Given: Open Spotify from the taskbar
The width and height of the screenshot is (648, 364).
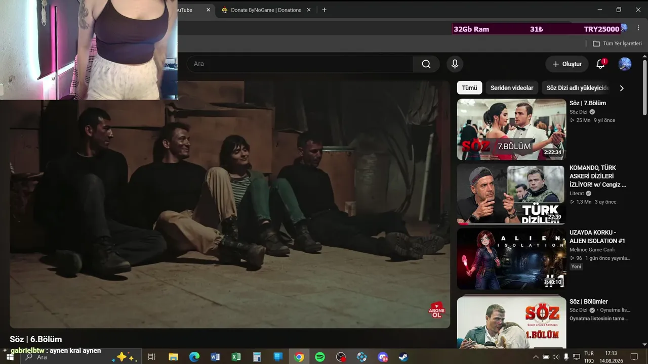Looking at the screenshot, I should click(x=320, y=357).
